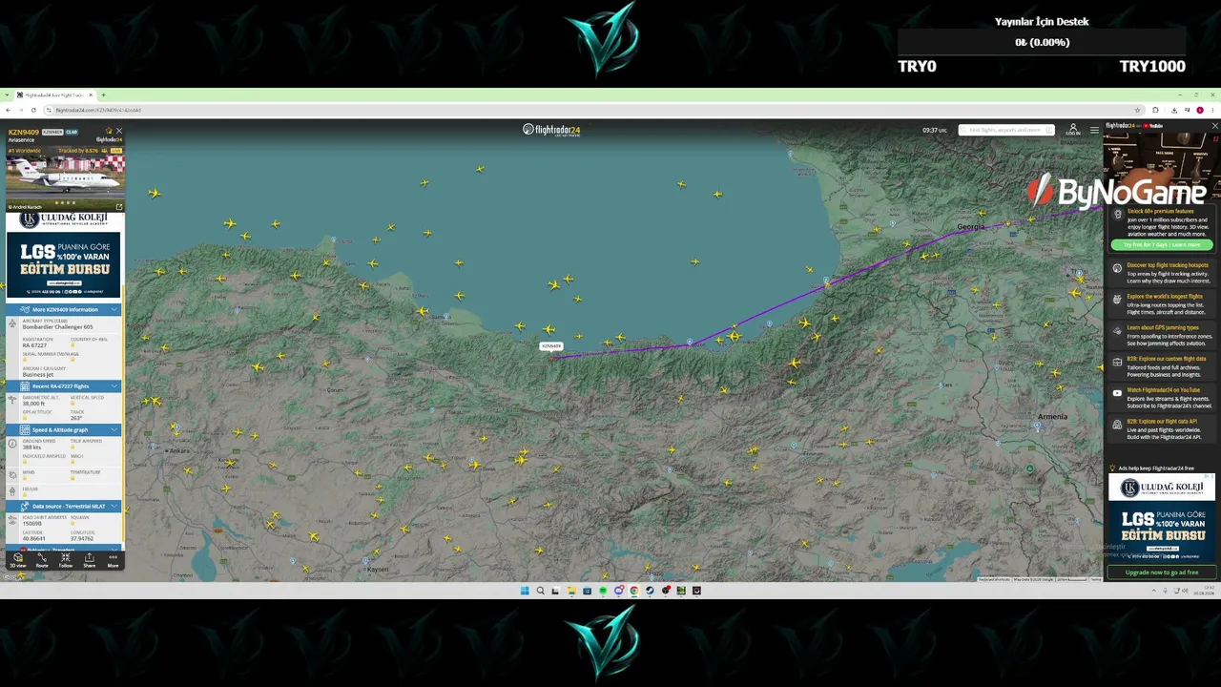This screenshot has width=1221, height=687.
Task: Share this flight
Action: 89,559
